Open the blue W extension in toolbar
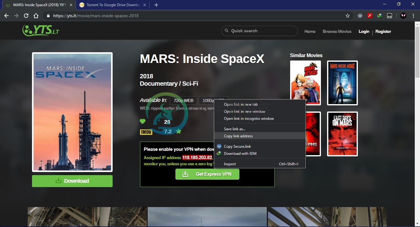This screenshot has width=420, height=227. (360, 16)
